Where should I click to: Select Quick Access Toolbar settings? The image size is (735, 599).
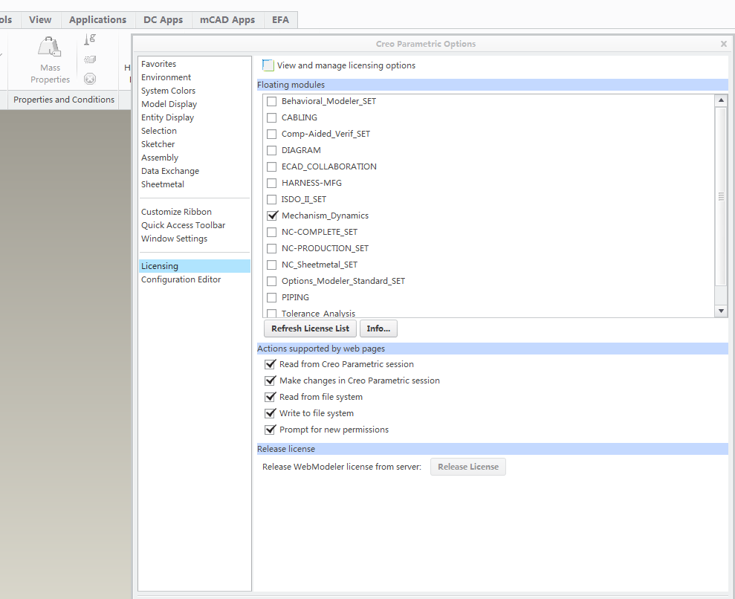tap(184, 225)
